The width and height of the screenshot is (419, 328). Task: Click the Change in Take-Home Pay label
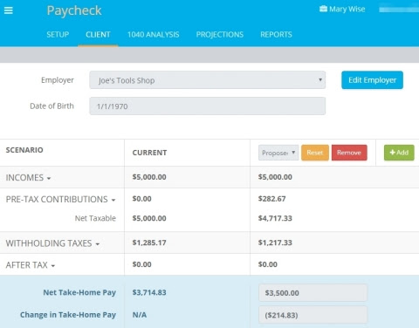point(68,315)
